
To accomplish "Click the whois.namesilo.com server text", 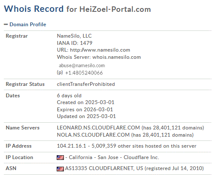I will (x=116, y=57).
